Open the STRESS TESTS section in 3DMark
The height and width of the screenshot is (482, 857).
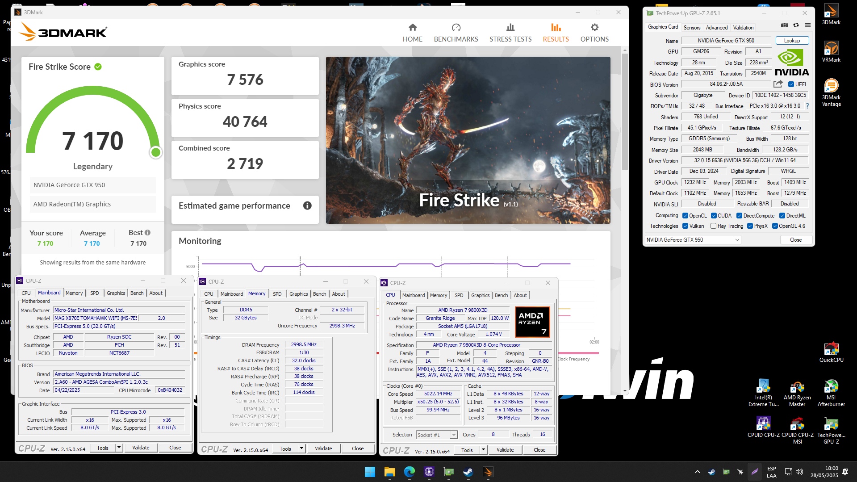pyautogui.click(x=510, y=33)
